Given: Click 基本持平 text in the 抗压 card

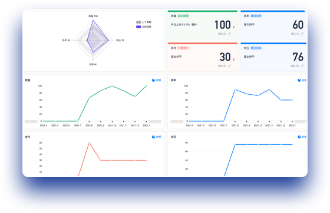Looking at the screenshot, I should 249,56.
